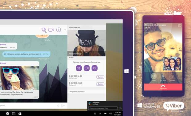191x116 pixels.
Task: Click the purple video call button in info panel
Action: pos(87,68)
